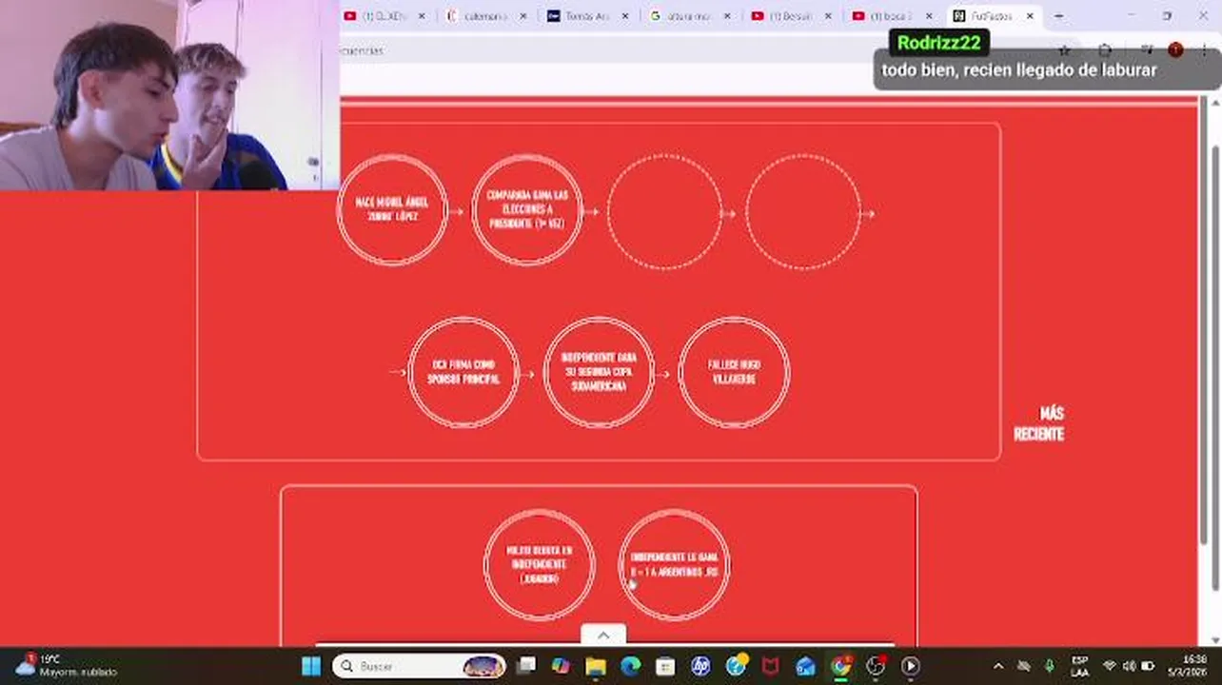This screenshot has height=685, width=1222.
Task: Select the 'Comparada gana las elecciones' circle
Action: (526, 209)
